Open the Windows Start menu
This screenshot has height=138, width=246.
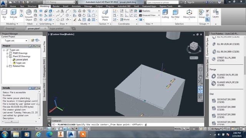click(x=5, y=135)
